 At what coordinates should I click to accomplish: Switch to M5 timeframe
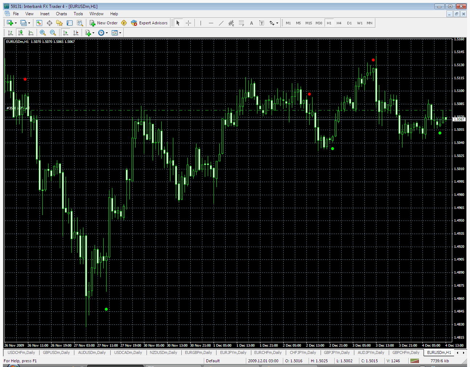pos(298,23)
